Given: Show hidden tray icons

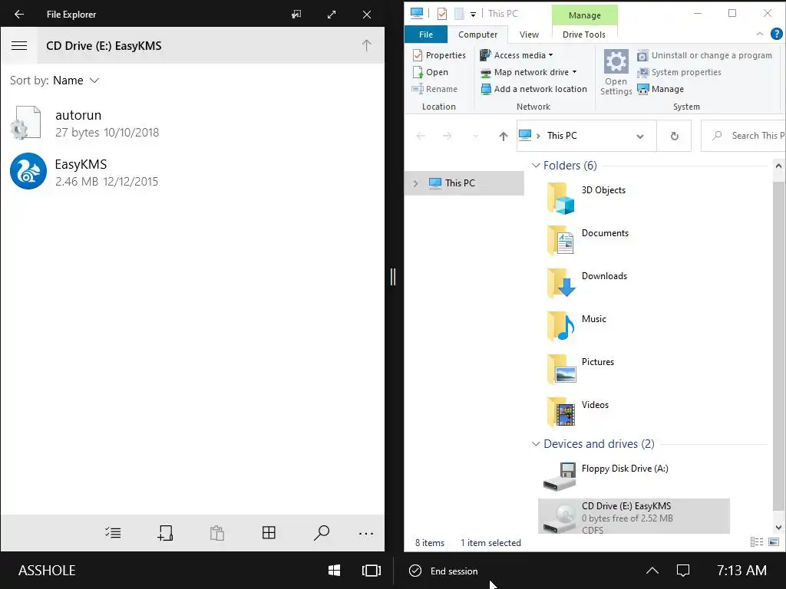Looking at the screenshot, I should [x=652, y=571].
